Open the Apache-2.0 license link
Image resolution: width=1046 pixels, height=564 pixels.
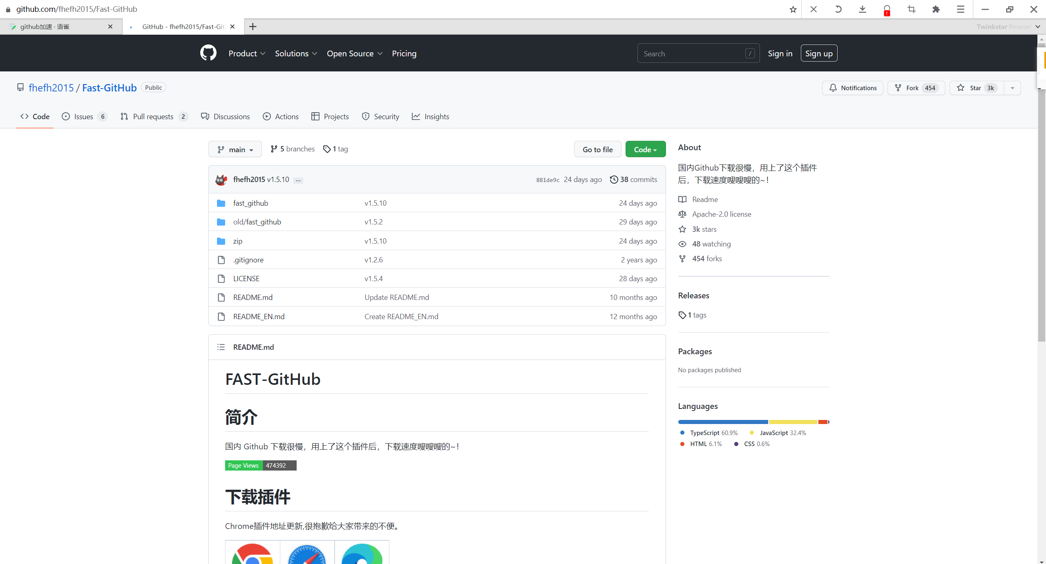click(722, 214)
